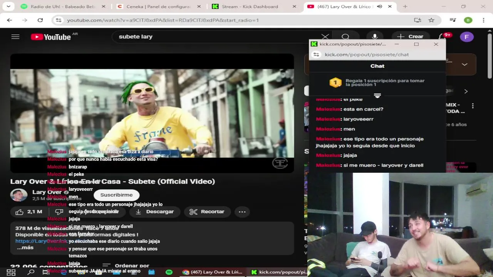Switch to the kick.com popout taskbar window

click(x=278, y=272)
